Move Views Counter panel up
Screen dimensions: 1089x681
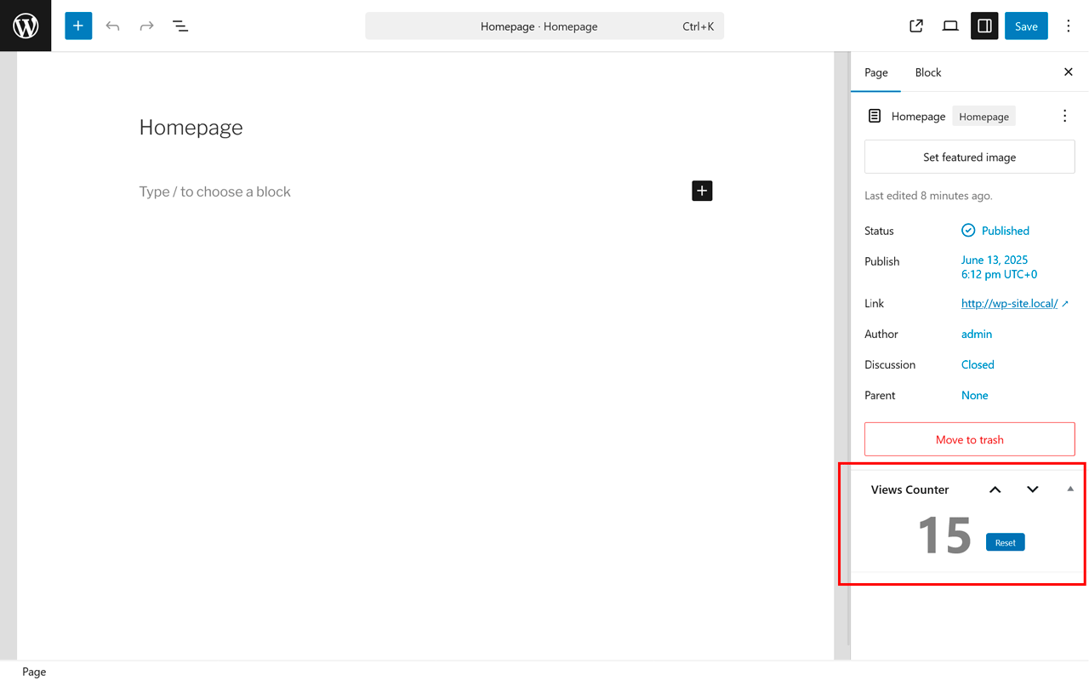click(x=995, y=489)
